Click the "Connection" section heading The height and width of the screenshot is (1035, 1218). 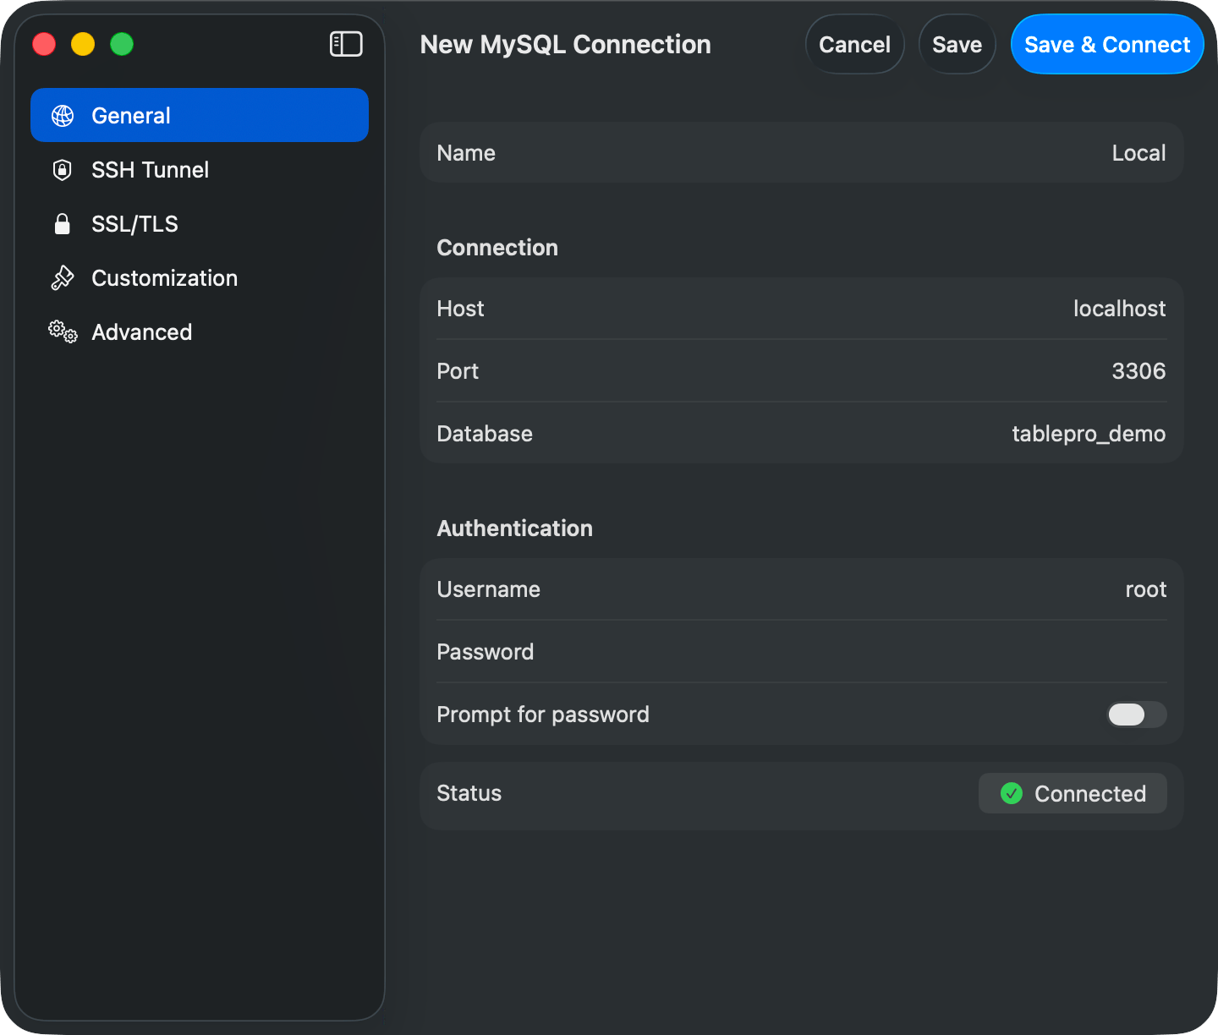coord(497,248)
